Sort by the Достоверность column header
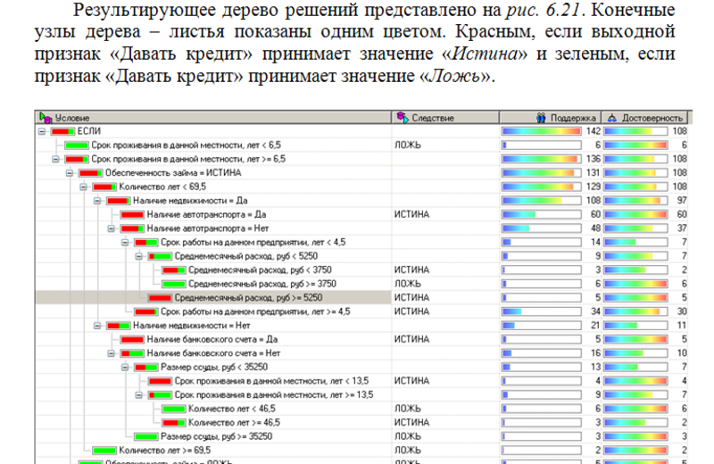The width and height of the screenshot is (714, 464). click(644, 118)
